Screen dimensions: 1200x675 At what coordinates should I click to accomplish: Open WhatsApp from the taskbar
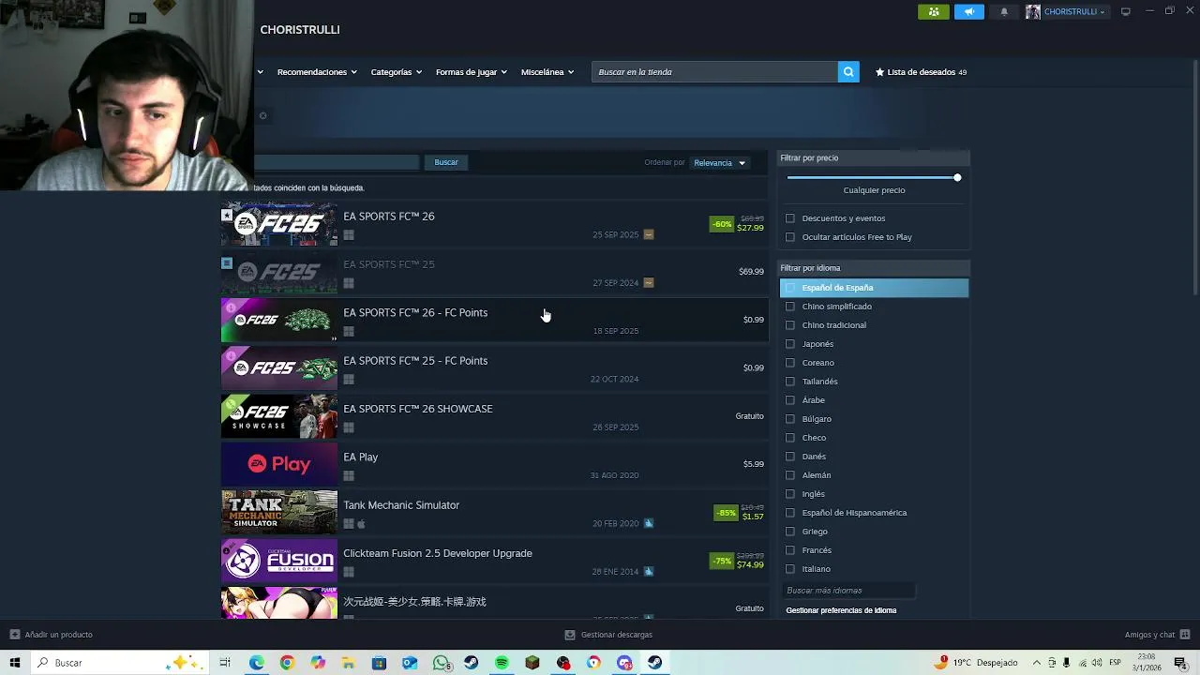pos(441,663)
